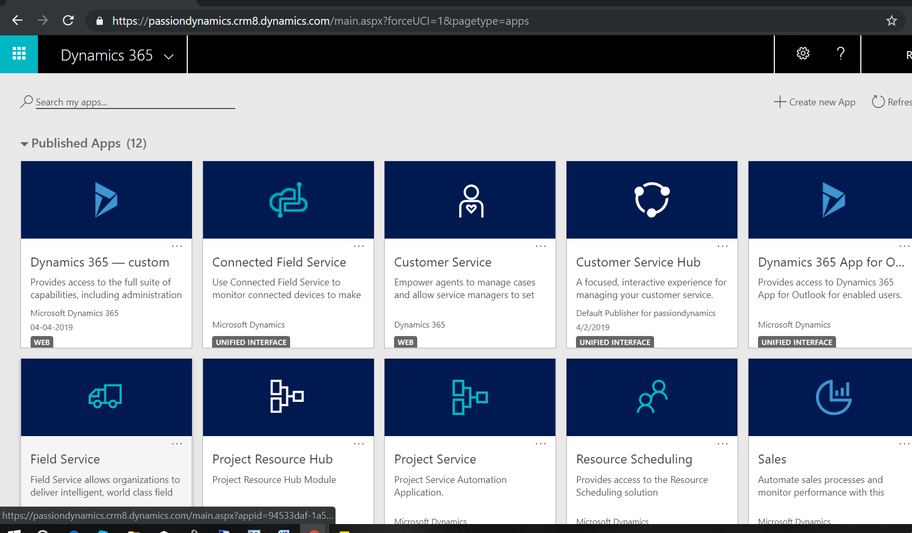Bookmark this page with the star icon
The width and height of the screenshot is (912, 533).
tap(891, 21)
